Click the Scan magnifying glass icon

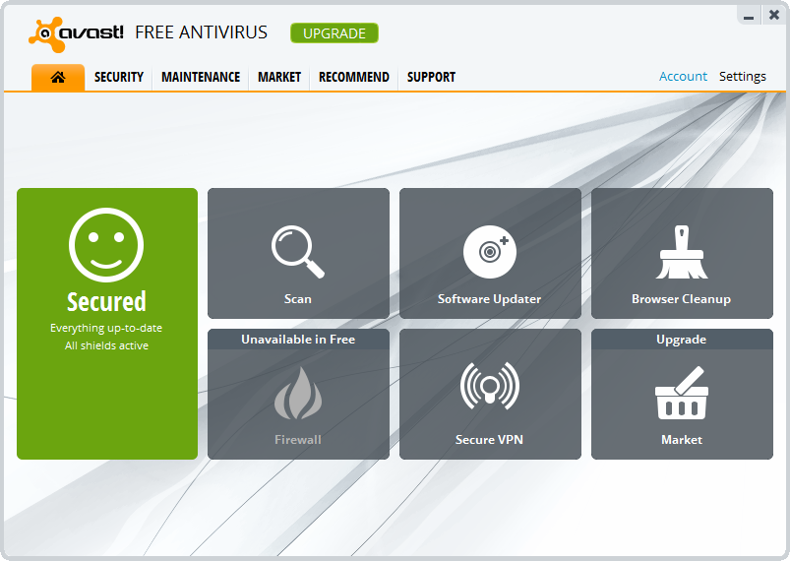(297, 251)
